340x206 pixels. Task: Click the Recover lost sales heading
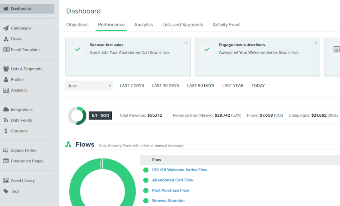coord(107,45)
